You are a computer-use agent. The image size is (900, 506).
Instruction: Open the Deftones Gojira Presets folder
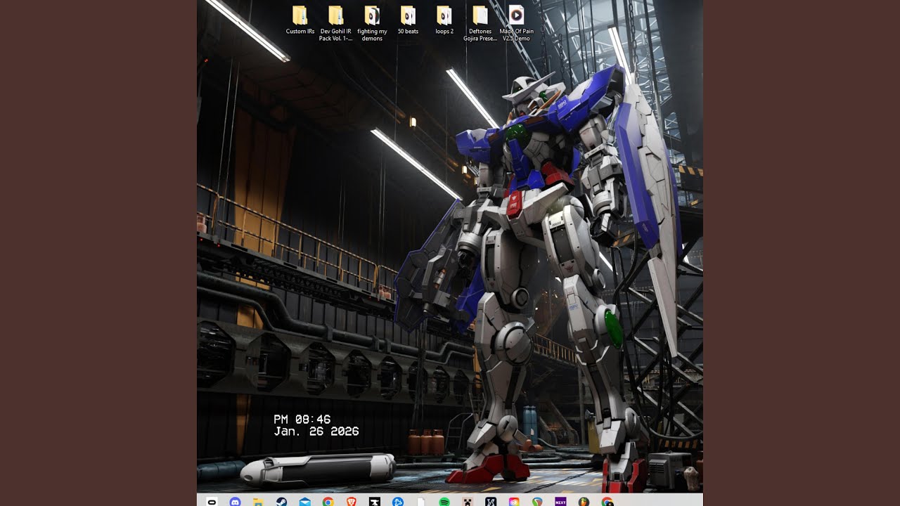coord(480,24)
